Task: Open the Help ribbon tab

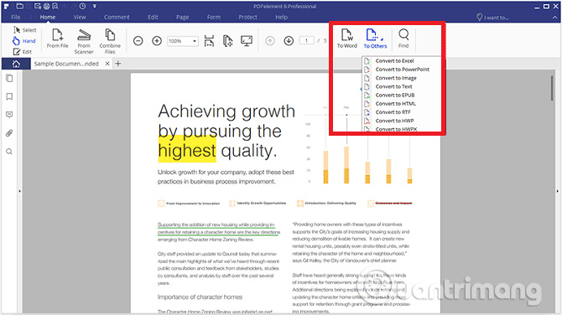Action: tap(281, 18)
